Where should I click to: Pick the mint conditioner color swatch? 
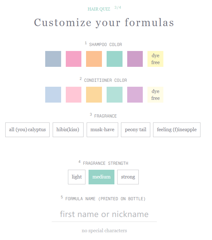[x=114, y=95]
